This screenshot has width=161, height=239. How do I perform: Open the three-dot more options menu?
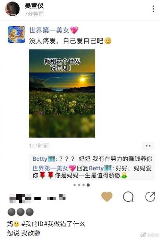pyautogui.click(x=153, y=9)
